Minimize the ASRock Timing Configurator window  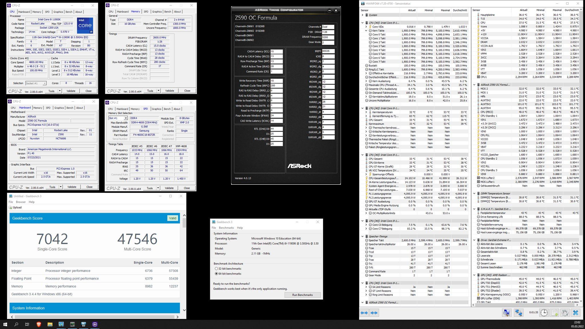coord(329,10)
